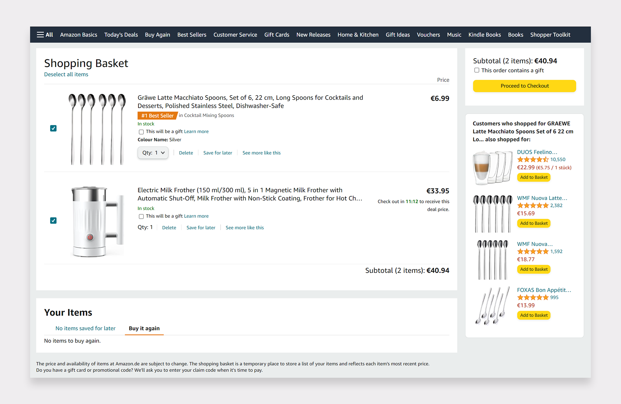Viewport: 621px width, 404px height.
Task: Click the WMF Nuova Latte star rating
Action: pyautogui.click(x=532, y=206)
